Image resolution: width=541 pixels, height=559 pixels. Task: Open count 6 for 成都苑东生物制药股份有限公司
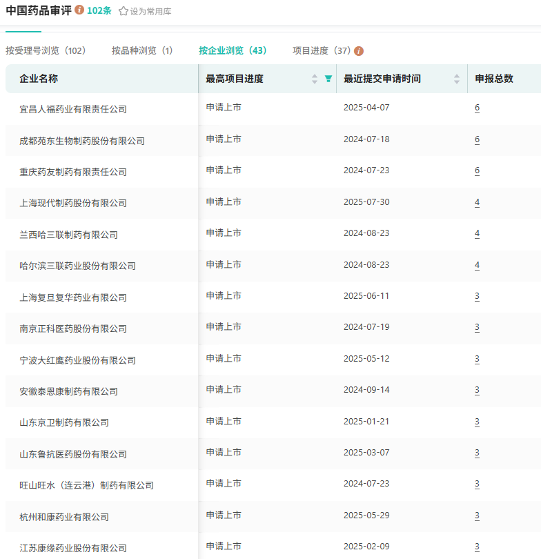[477, 139]
